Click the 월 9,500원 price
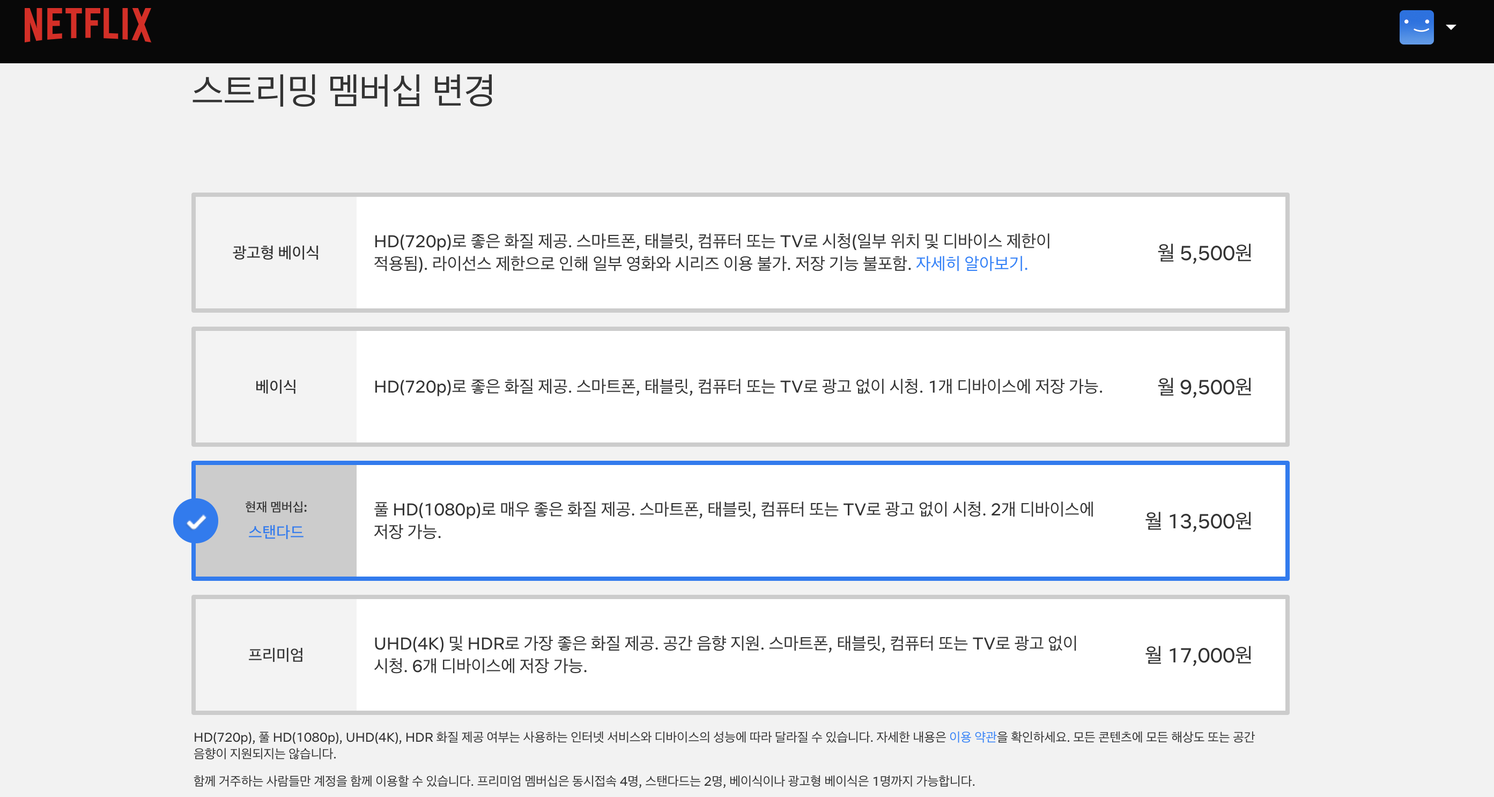This screenshot has height=797, width=1494. [x=1204, y=387]
